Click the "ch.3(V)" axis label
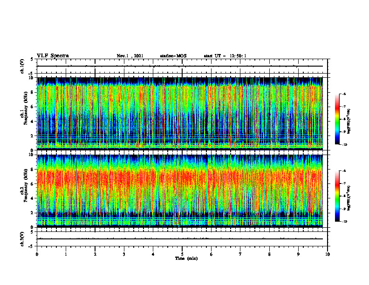This screenshot has width=369, height=285. (22, 239)
